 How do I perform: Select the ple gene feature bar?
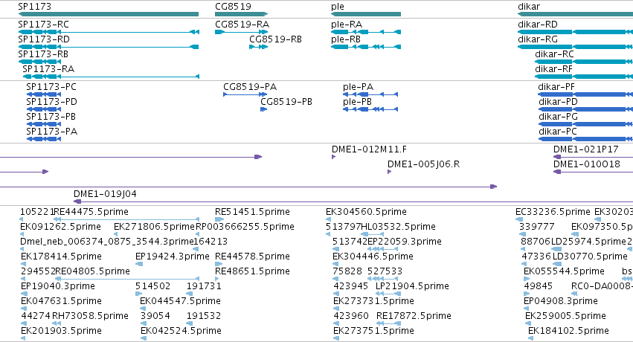[366, 14]
